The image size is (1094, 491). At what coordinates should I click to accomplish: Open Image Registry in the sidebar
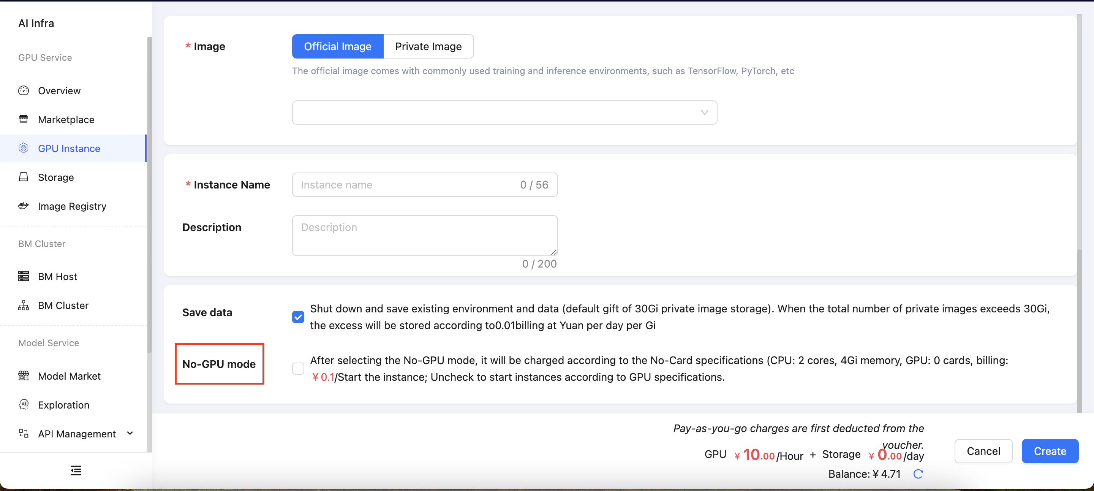click(x=73, y=206)
